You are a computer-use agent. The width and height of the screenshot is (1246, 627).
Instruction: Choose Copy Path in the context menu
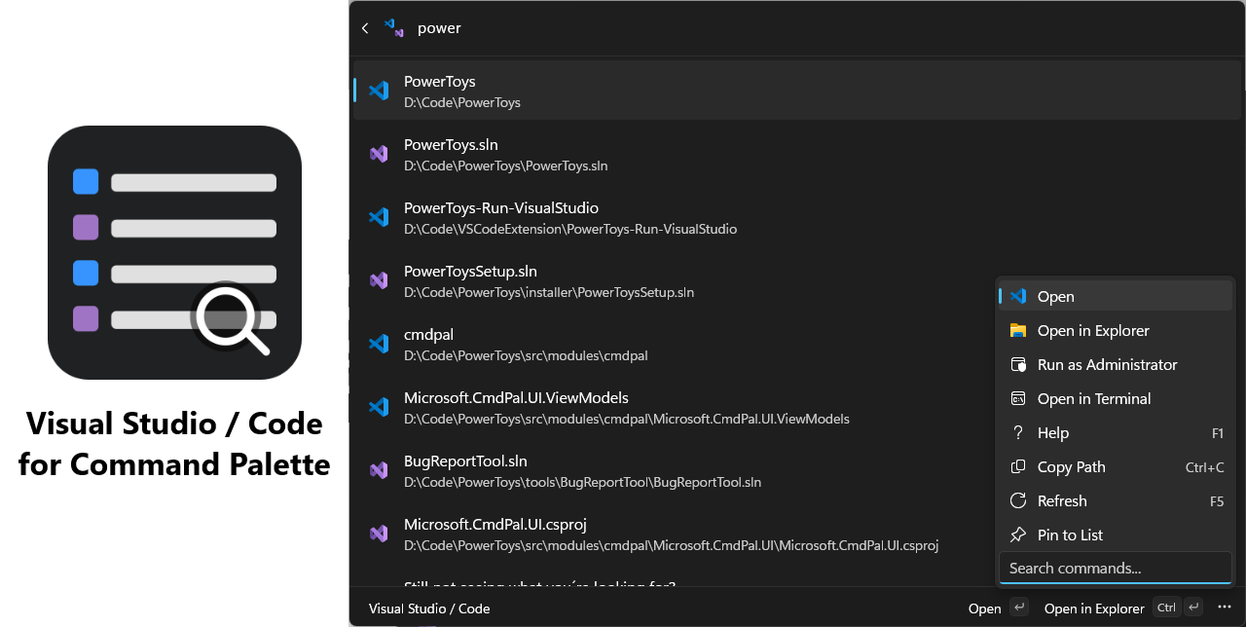click(x=1116, y=466)
